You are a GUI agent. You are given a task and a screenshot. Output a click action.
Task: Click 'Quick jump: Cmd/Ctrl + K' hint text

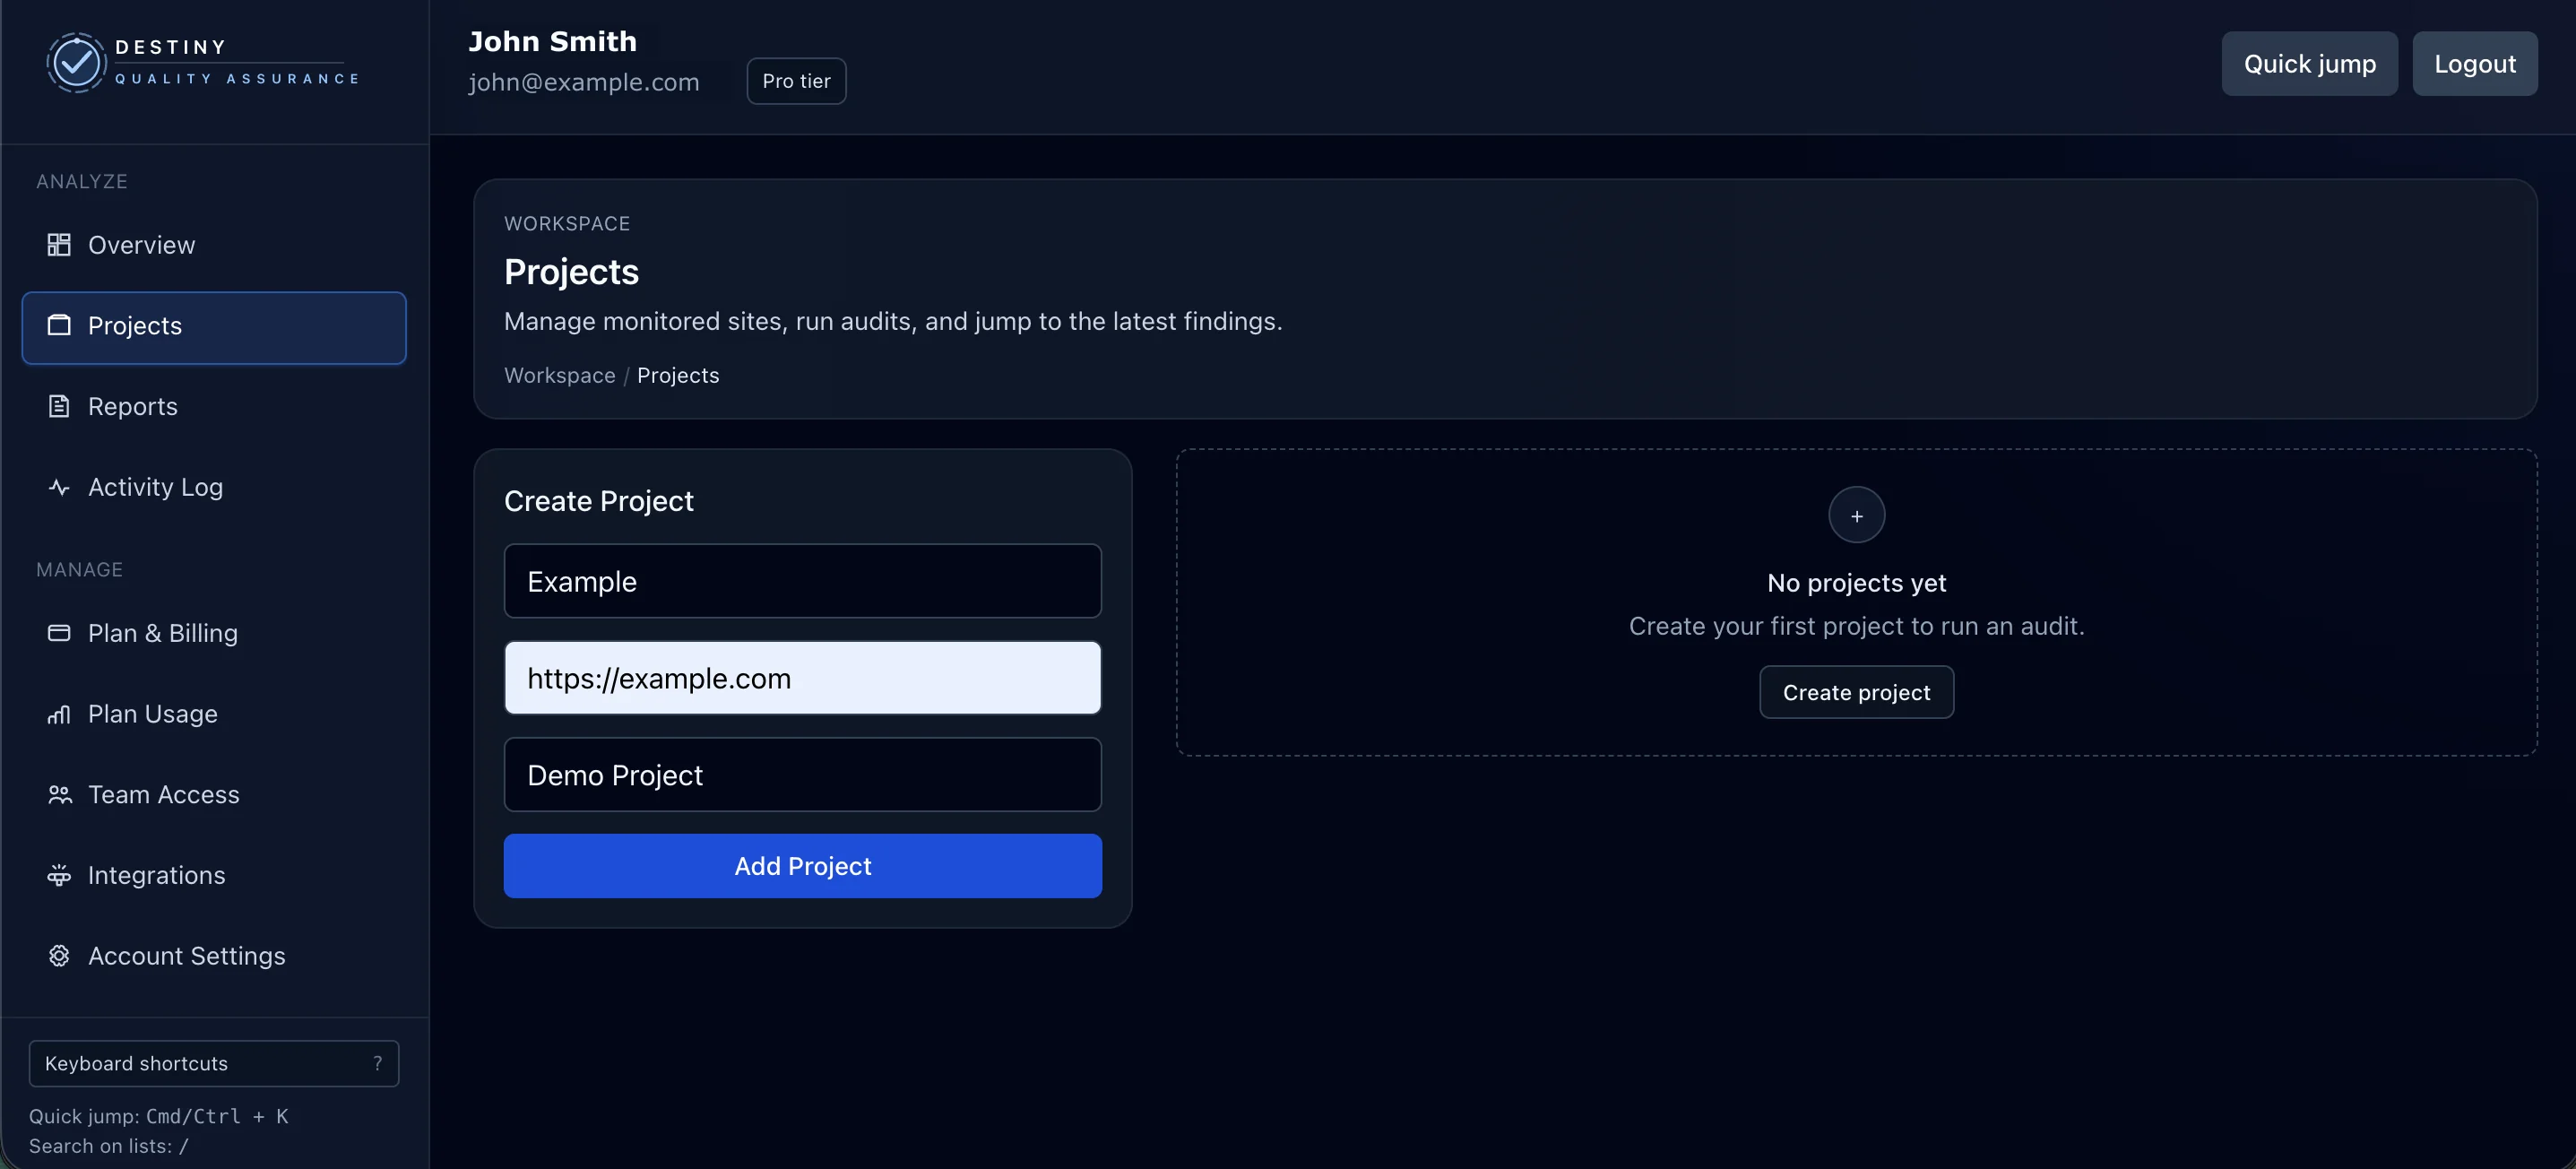(158, 1116)
